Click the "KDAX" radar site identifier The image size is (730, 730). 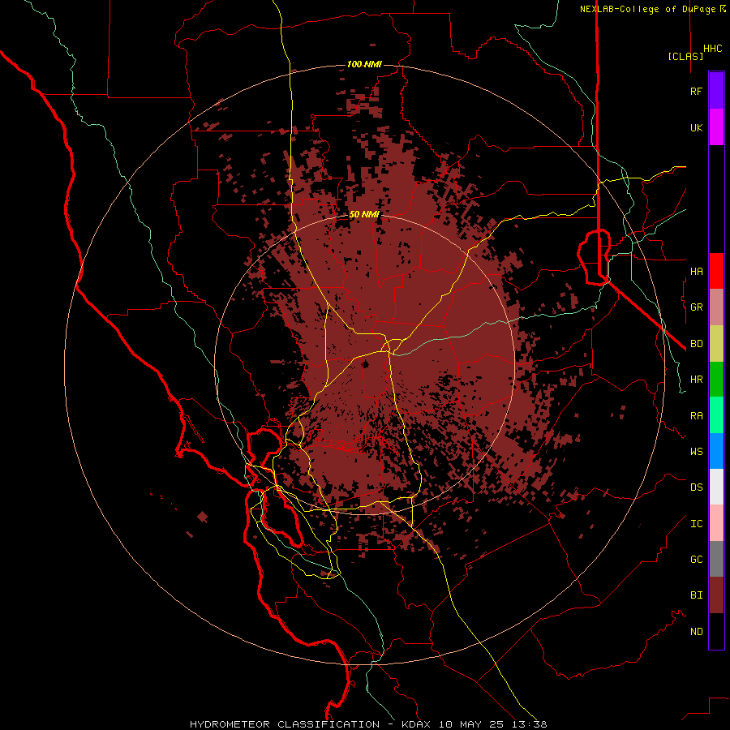pyautogui.click(x=418, y=724)
